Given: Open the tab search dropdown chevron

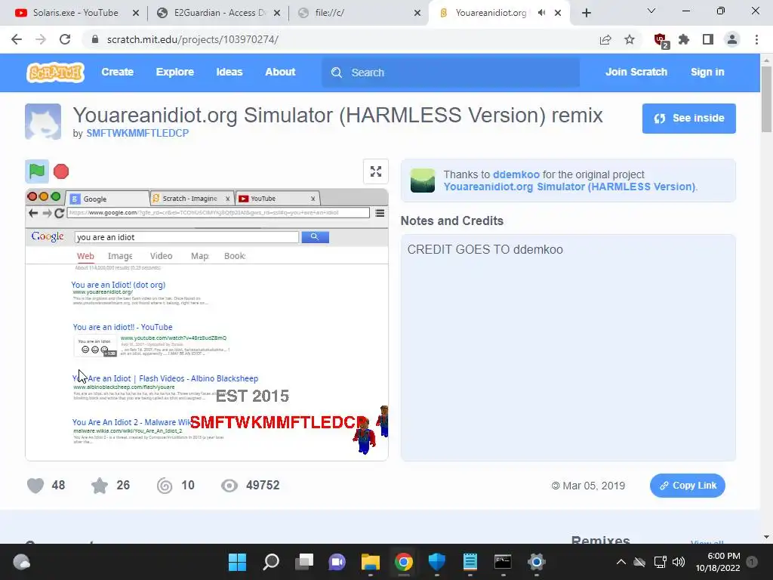Looking at the screenshot, I should click(x=651, y=11).
